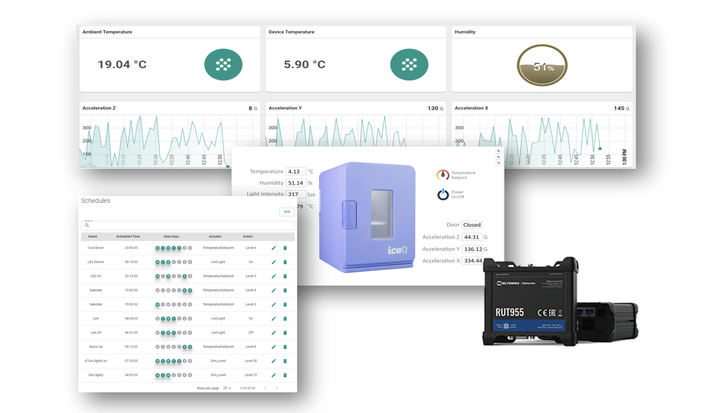Sort by Actuator column header
The image size is (714, 413).
pos(215,237)
